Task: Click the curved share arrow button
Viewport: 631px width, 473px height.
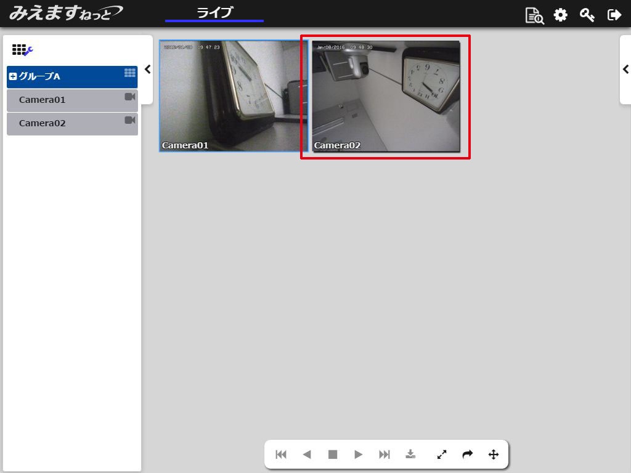Action: pyautogui.click(x=467, y=455)
